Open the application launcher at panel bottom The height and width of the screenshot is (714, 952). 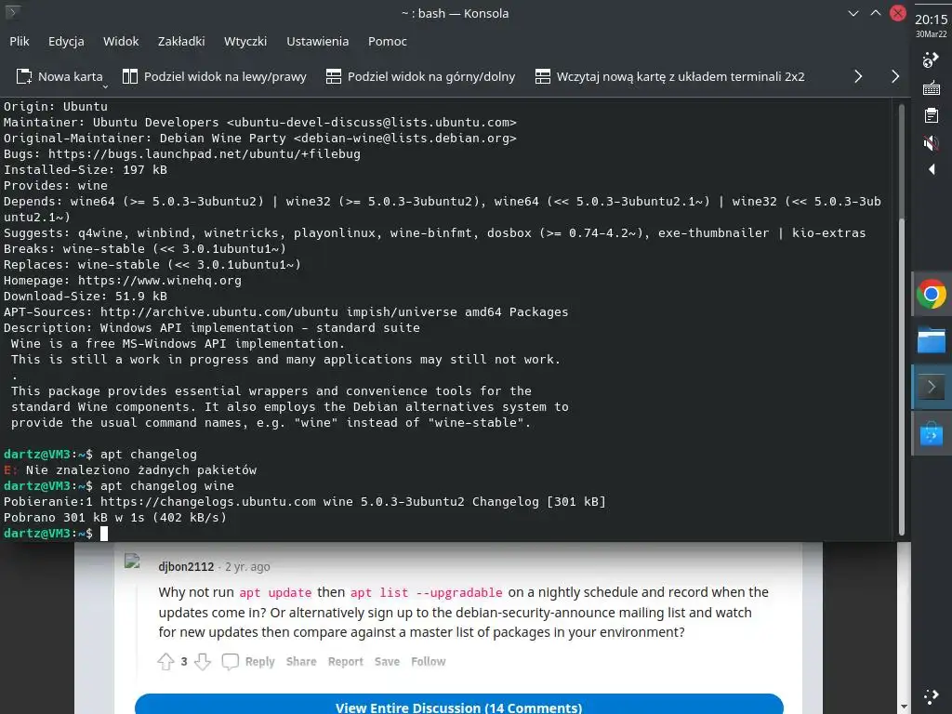(931, 696)
